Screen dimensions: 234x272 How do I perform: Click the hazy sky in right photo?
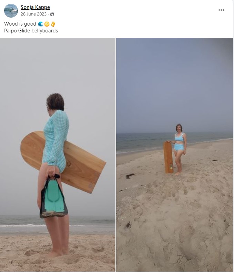[174, 83]
